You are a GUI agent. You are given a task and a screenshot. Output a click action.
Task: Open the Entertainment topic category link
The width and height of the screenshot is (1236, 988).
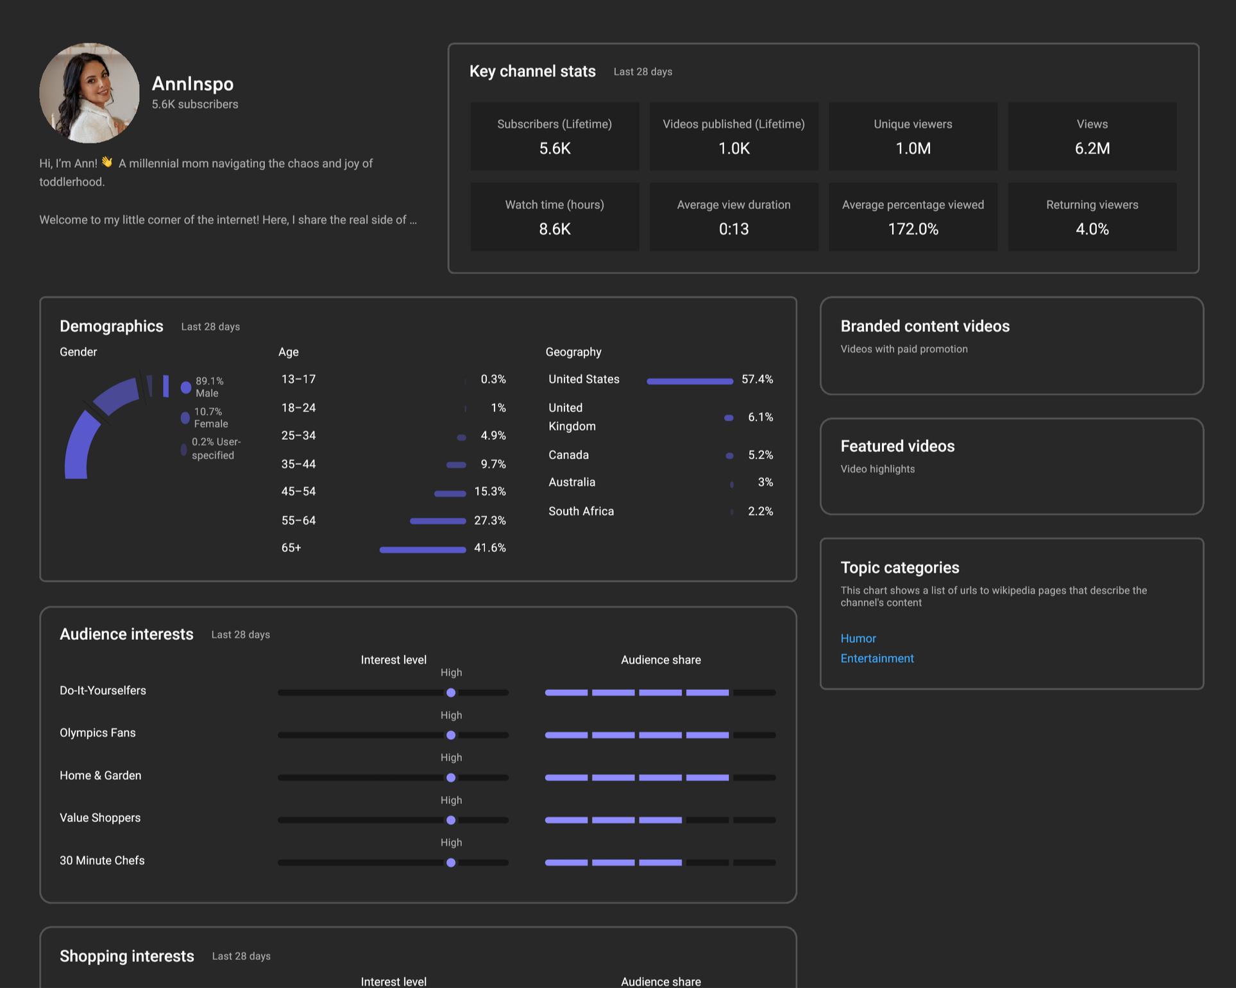point(877,658)
